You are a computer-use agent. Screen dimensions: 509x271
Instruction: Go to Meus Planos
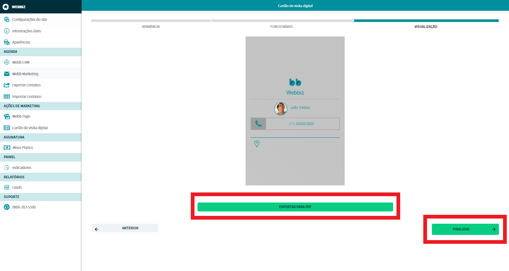click(23, 148)
